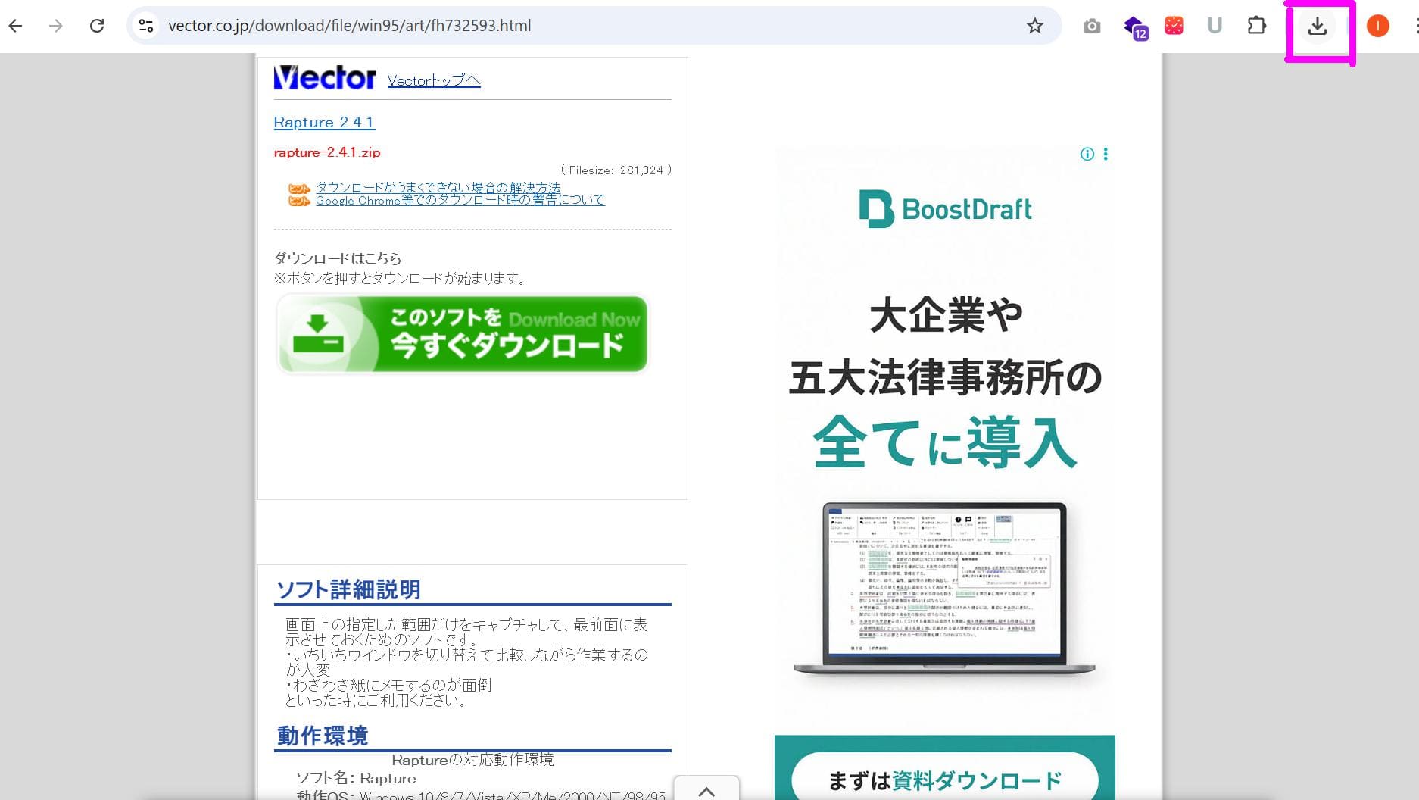
Task: Open the Vectorトップへ link
Action: 434,80
